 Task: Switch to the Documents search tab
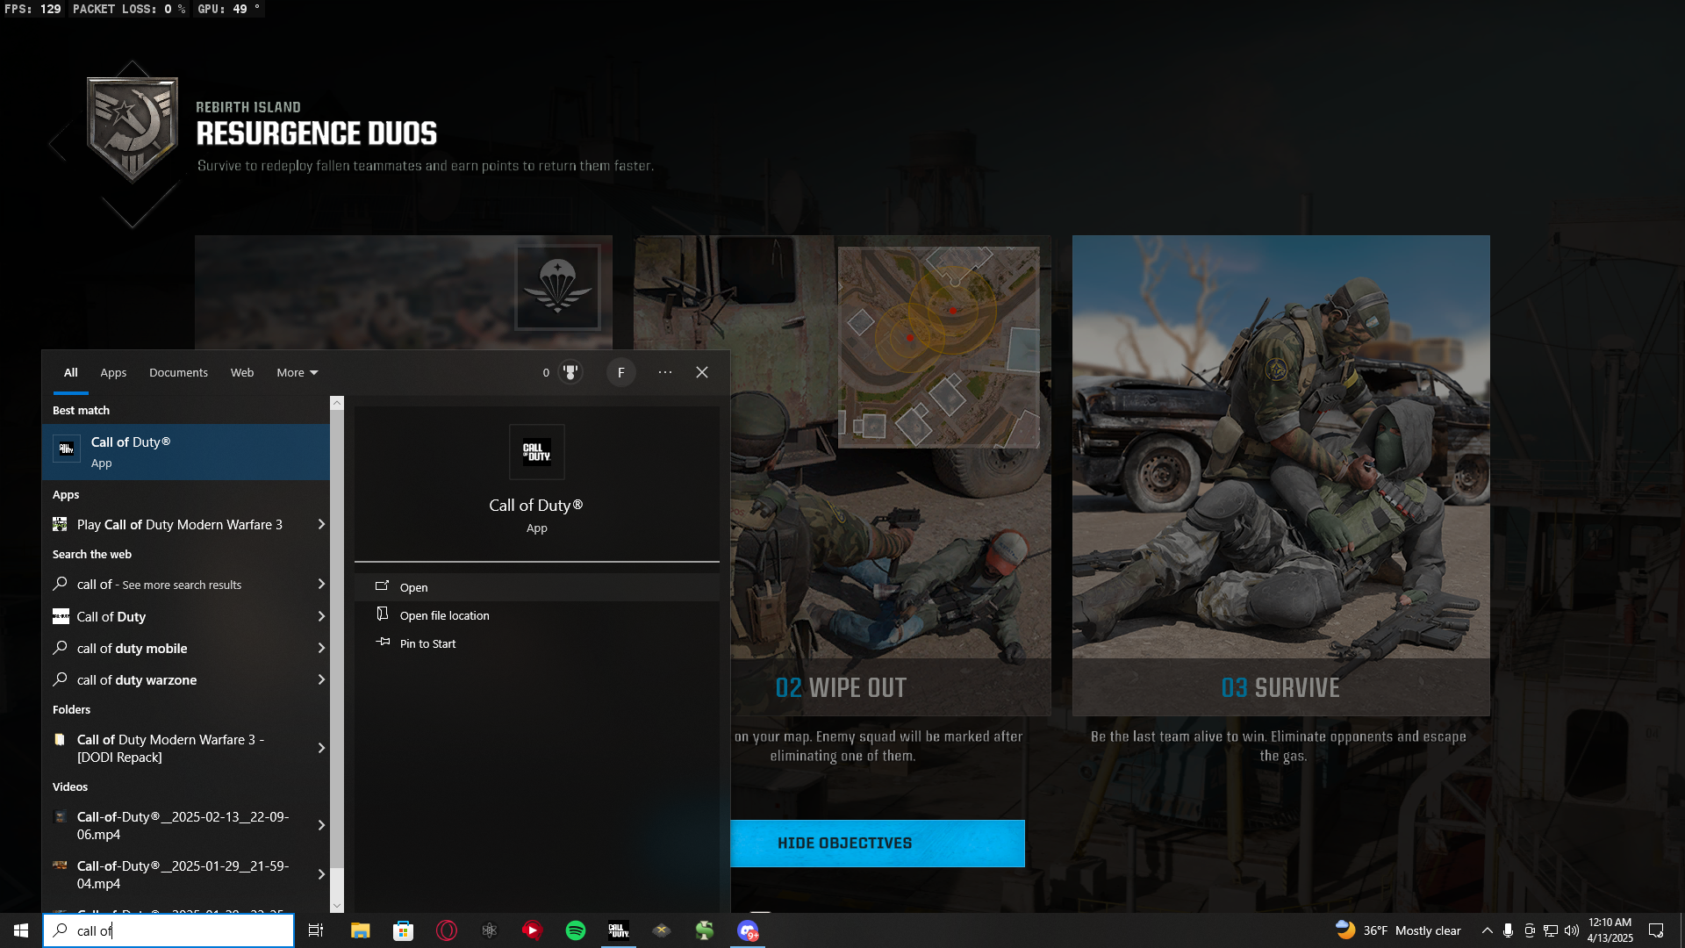point(178,372)
